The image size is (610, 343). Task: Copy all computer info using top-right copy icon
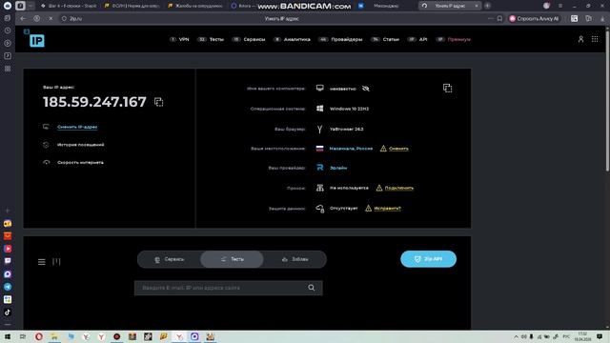(447, 89)
